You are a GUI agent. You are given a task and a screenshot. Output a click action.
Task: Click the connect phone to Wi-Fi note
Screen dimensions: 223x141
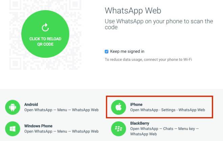click(x=148, y=59)
